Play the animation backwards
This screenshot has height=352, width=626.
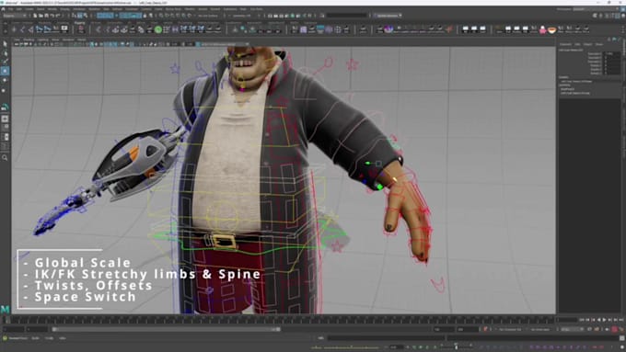[598, 320]
